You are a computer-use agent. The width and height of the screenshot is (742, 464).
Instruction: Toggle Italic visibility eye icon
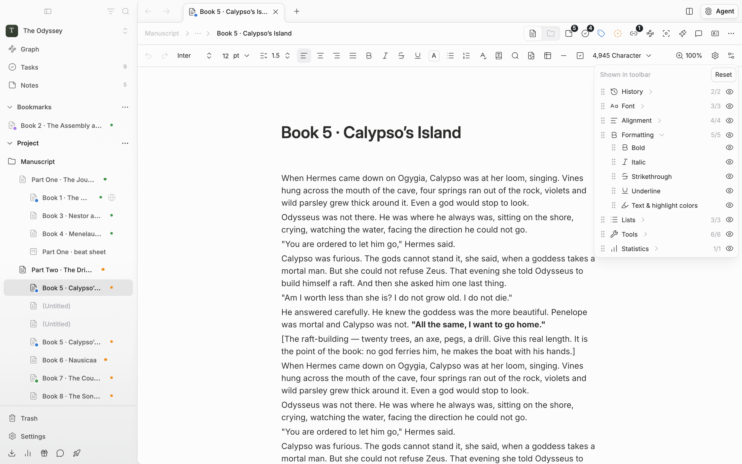729,162
